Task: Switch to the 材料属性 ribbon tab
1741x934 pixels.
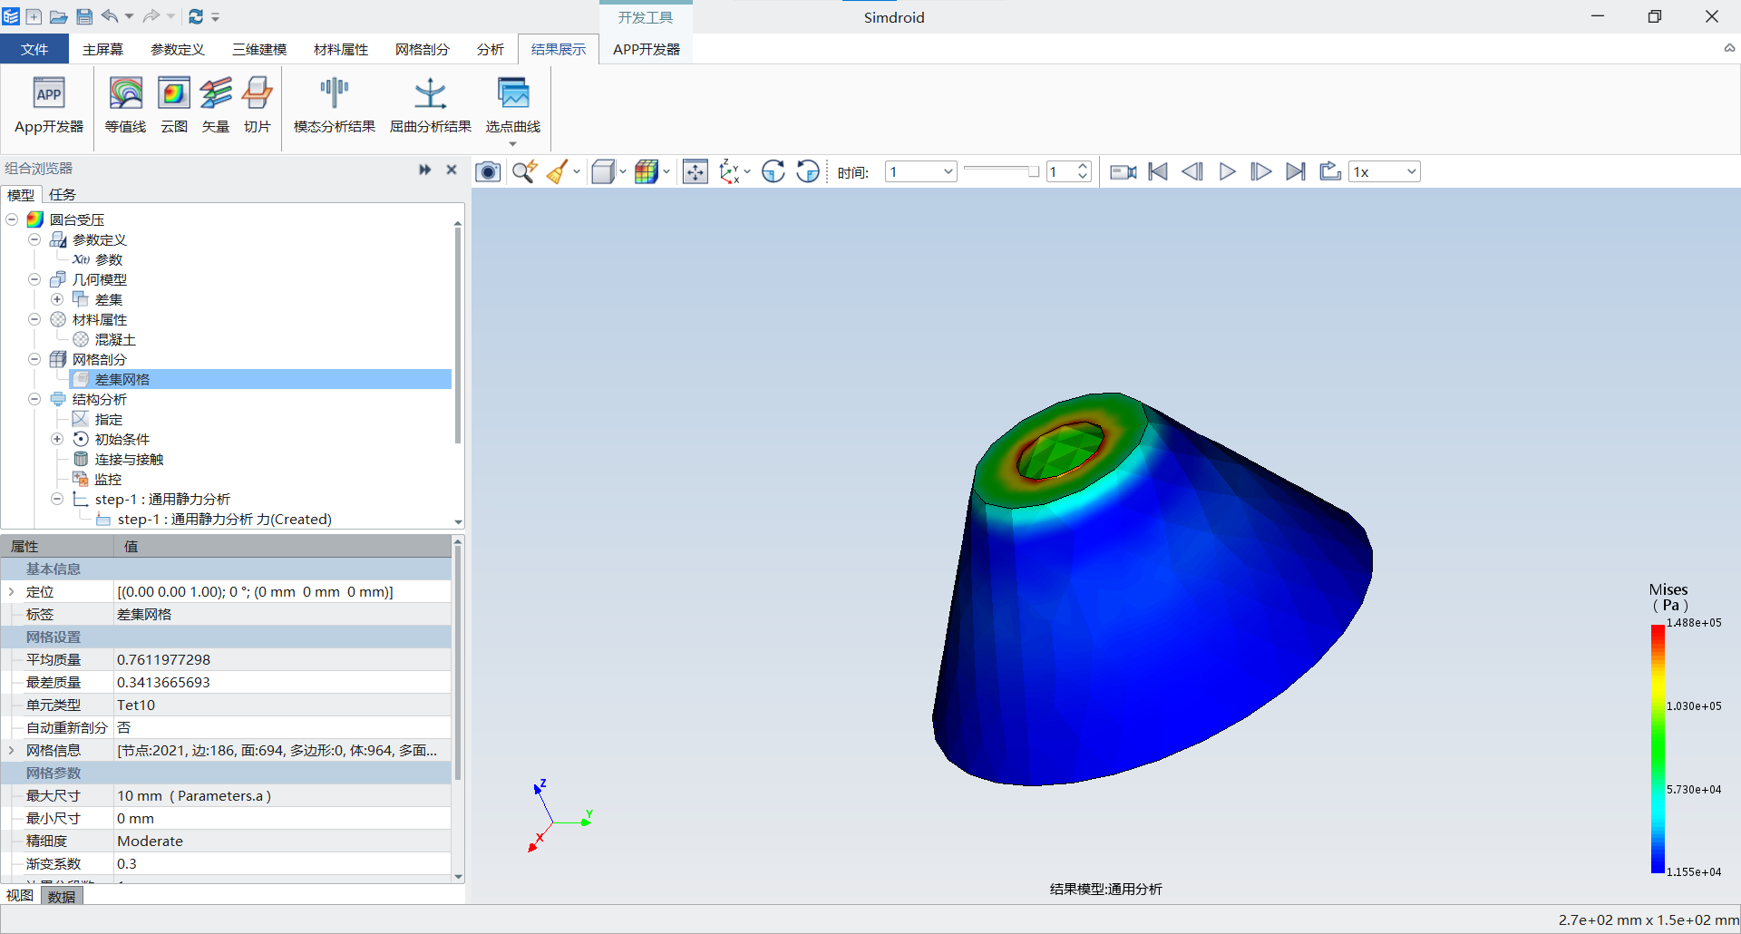Action: tap(341, 49)
